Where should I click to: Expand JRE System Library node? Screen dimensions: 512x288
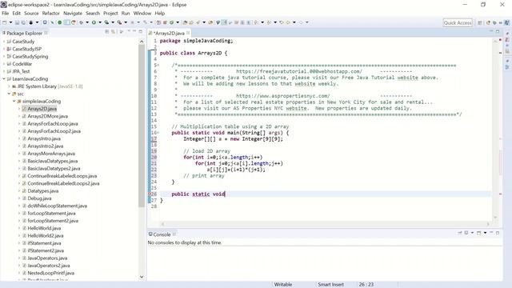9,86
